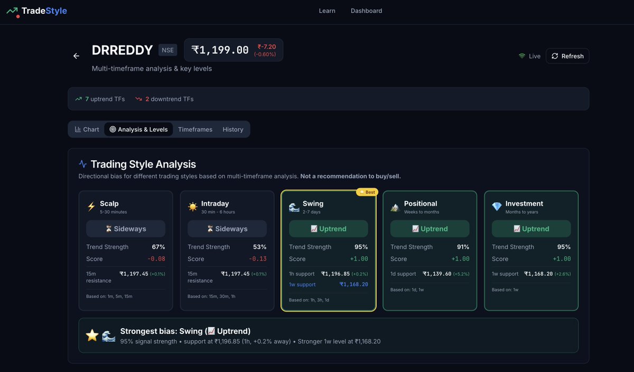
Task: Switch to the Timeframes tab
Action: 195,129
